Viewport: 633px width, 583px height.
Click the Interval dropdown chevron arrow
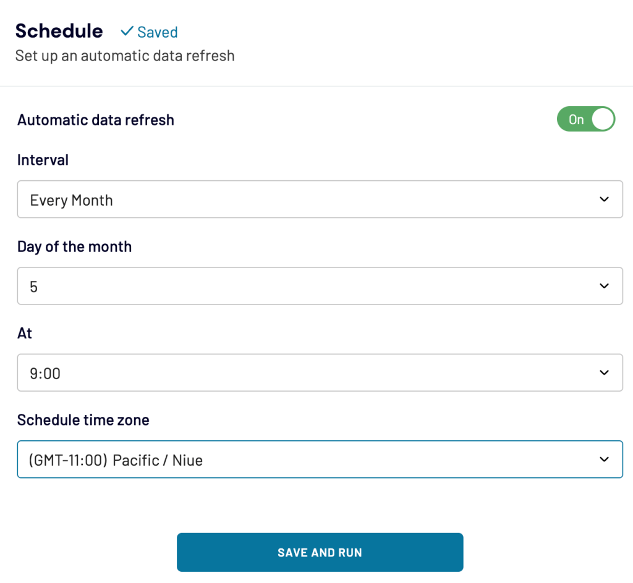(x=604, y=199)
